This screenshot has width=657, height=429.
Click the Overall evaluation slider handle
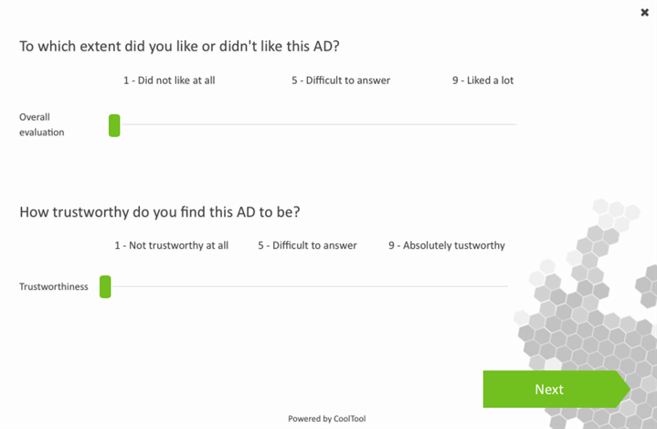coord(114,125)
